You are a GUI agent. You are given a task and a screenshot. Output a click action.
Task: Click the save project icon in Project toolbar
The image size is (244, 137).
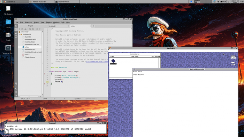(x=25, y=29)
